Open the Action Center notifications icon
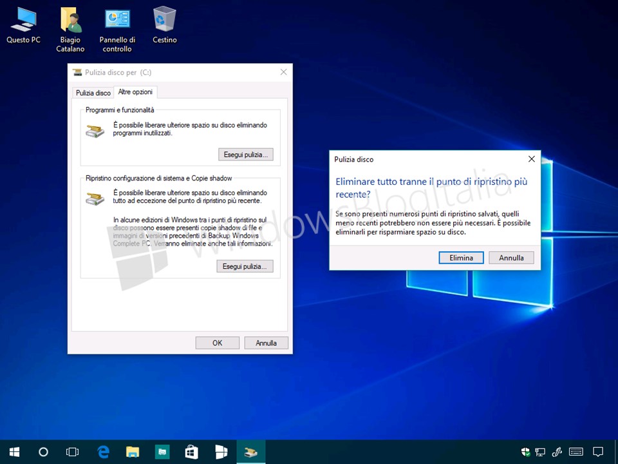 [598, 452]
